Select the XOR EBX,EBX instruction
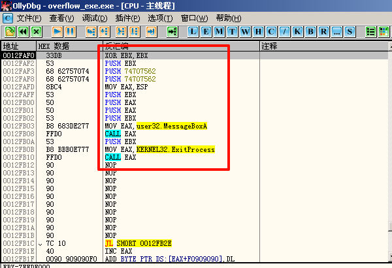This screenshot has width=392, height=268. (x=126, y=55)
